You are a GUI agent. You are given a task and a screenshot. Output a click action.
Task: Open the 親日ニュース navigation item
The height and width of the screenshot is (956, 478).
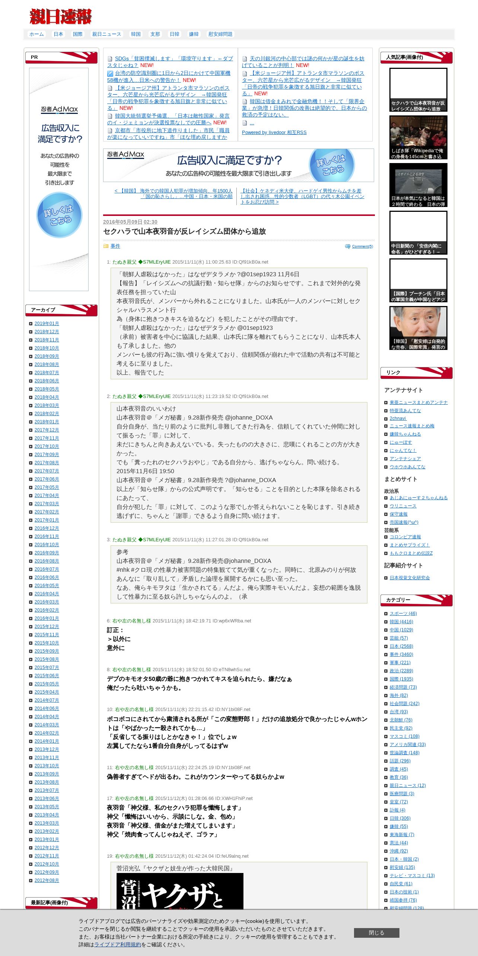tap(107, 34)
